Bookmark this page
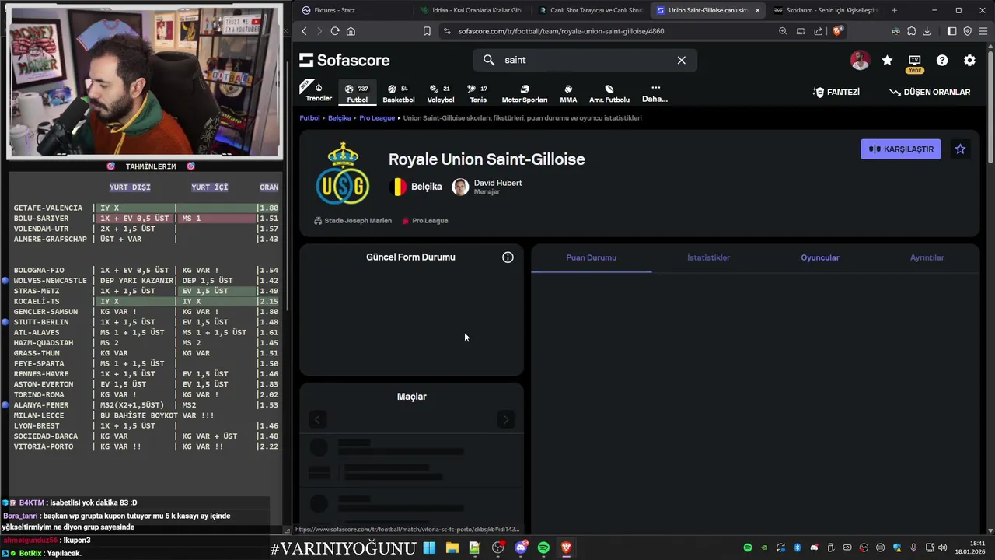995x560 pixels. click(x=427, y=31)
